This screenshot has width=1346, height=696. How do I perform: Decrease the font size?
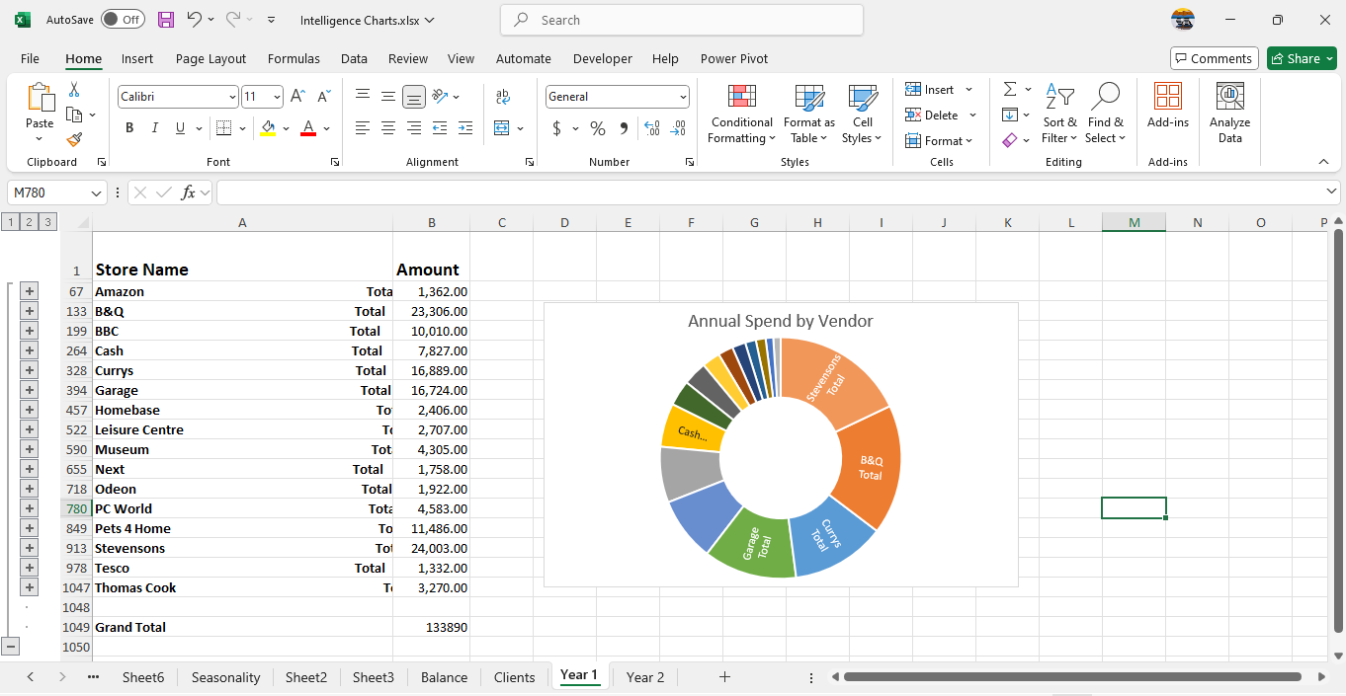point(323,96)
